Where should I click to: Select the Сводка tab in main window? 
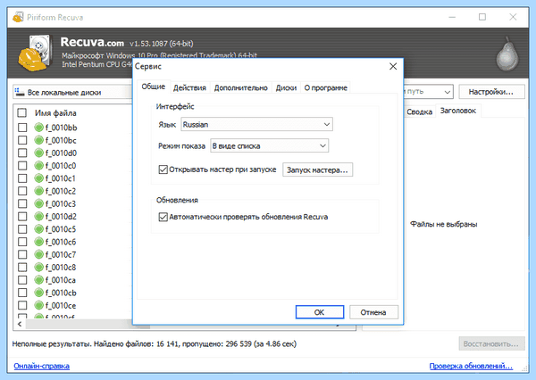[x=420, y=112]
